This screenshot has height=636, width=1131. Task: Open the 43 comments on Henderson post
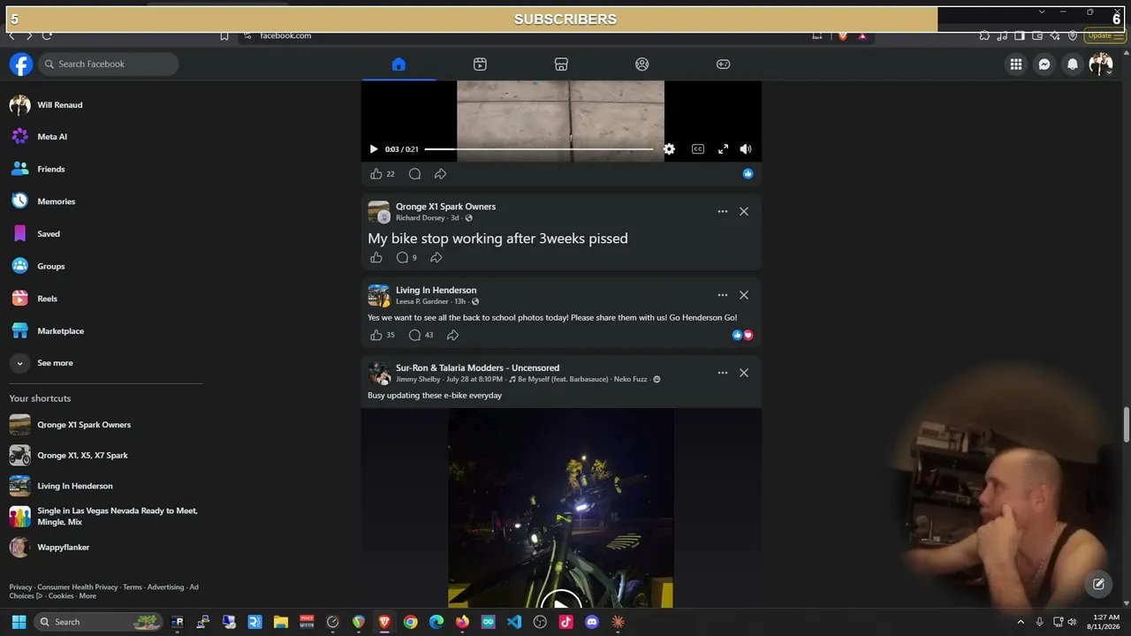click(421, 336)
